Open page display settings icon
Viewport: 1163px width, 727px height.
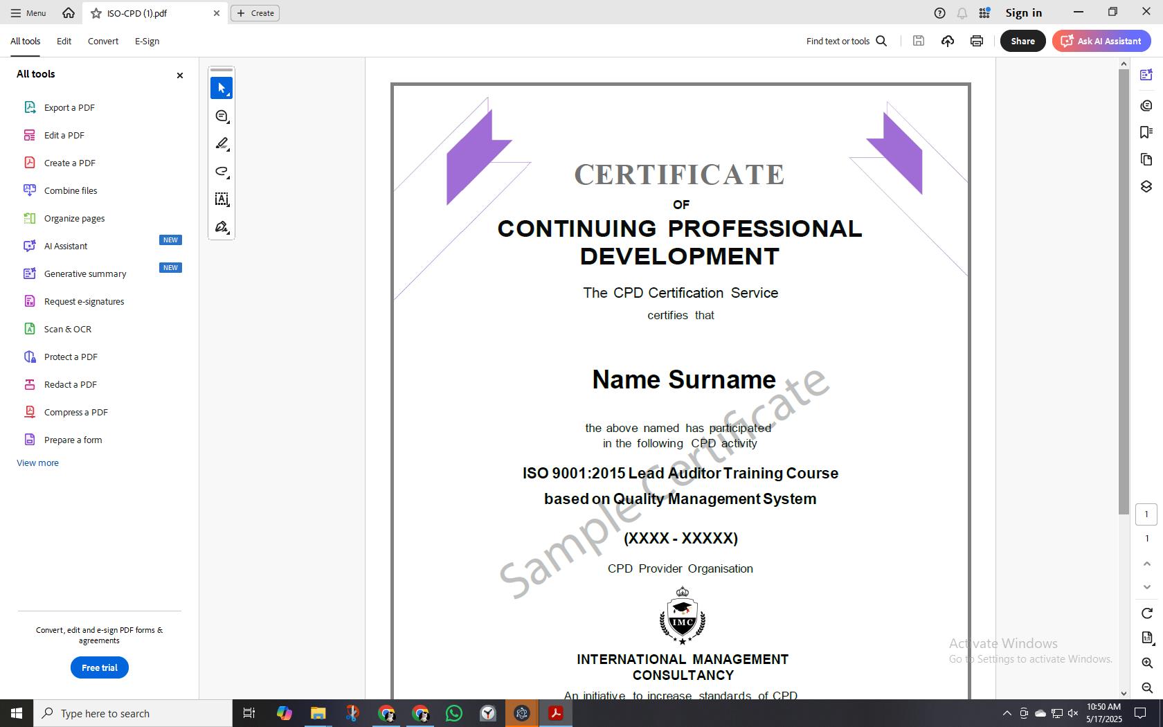(x=1146, y=638)
